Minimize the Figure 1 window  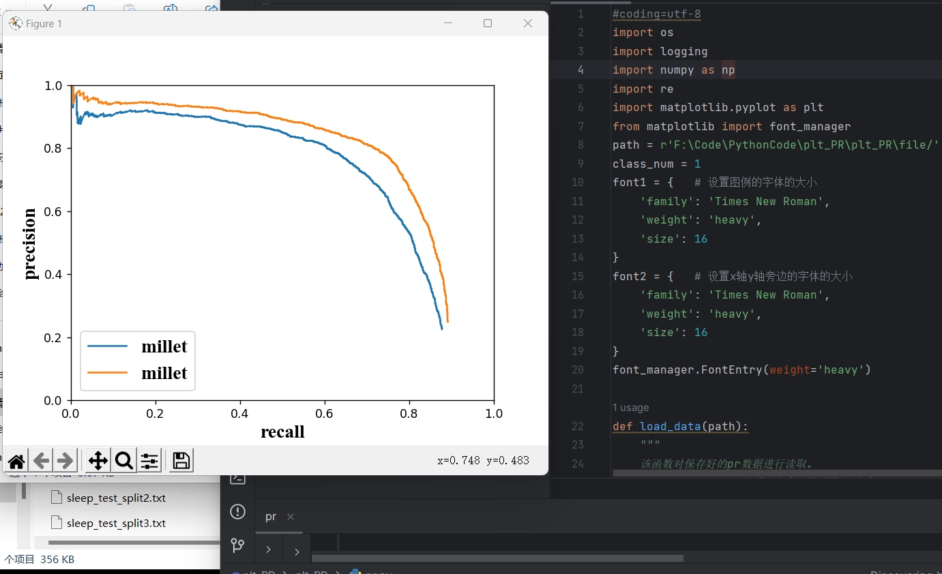[x=448, y=23]
